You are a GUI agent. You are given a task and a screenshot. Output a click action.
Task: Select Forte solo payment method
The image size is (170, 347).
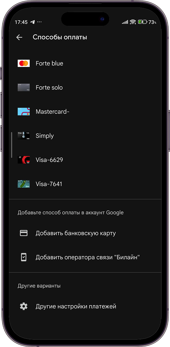[85, 87]
